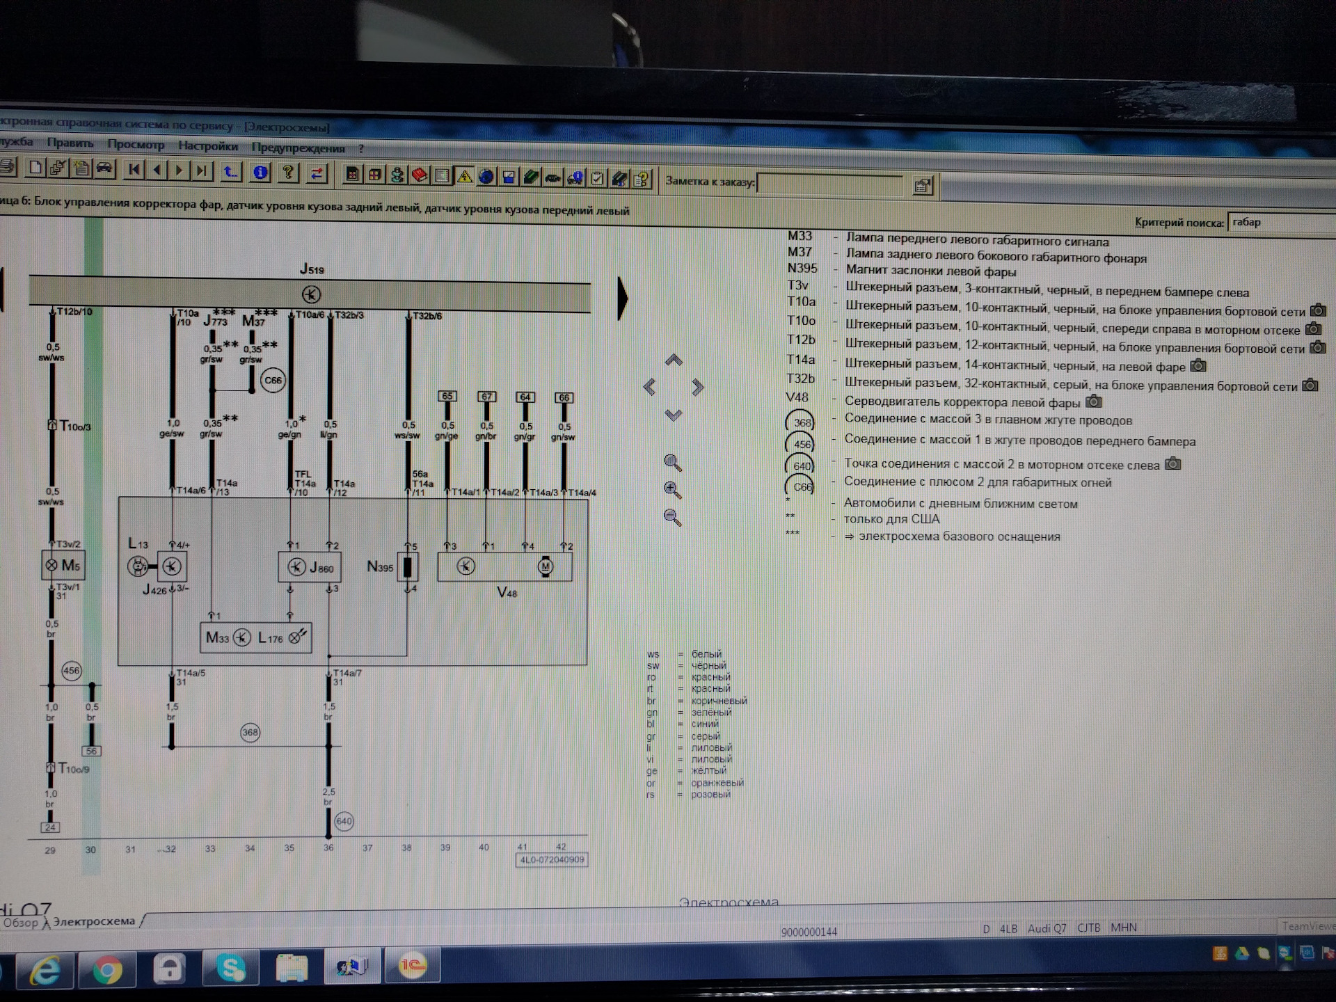Follow the reference box 56 in diagram

pyautogui.click(x=91, y=751)
